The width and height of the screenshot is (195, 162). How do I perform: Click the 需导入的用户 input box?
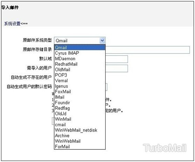[x=116, y=68]
